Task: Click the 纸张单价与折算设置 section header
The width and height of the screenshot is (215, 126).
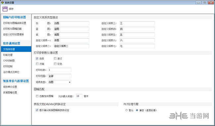Action: click(x=16, y=81)
